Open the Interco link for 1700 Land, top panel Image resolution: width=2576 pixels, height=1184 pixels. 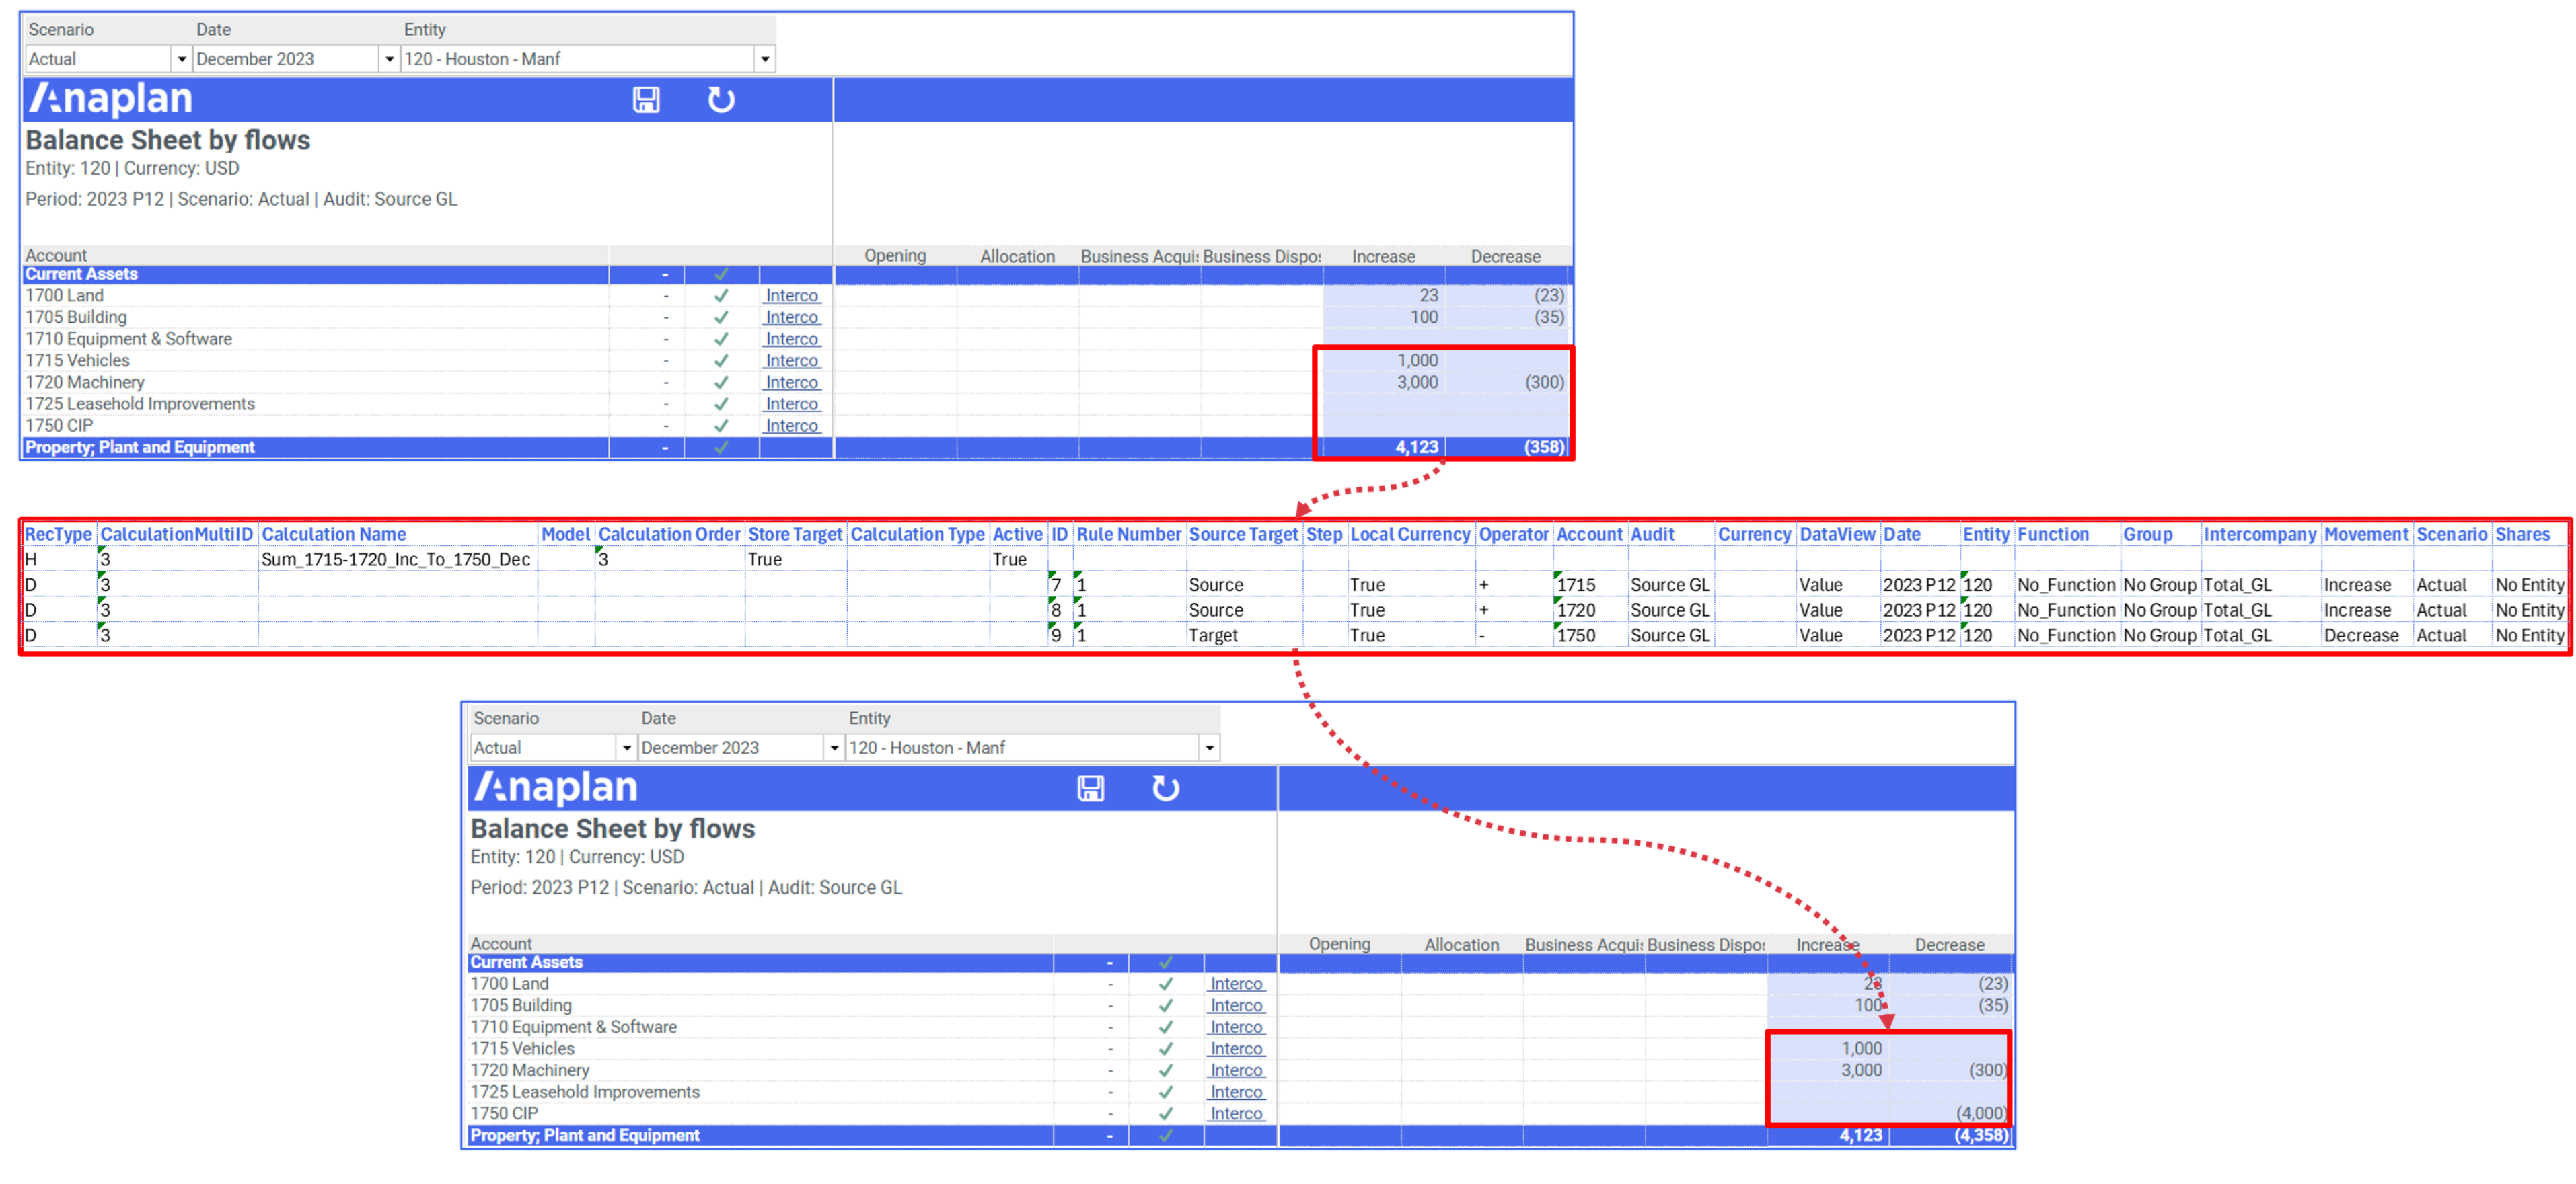pyautogui.click(x=792, y=296)
